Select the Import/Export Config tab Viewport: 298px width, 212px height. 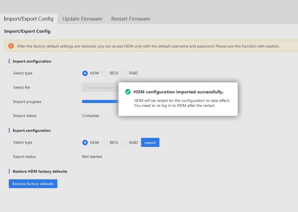click(29, 19)
